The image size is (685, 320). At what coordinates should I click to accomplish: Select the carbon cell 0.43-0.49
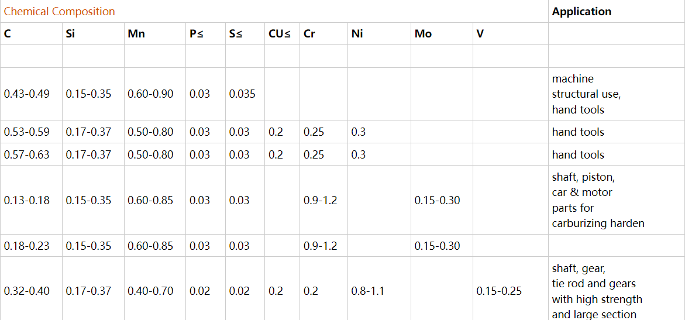[x=27, y=94]
